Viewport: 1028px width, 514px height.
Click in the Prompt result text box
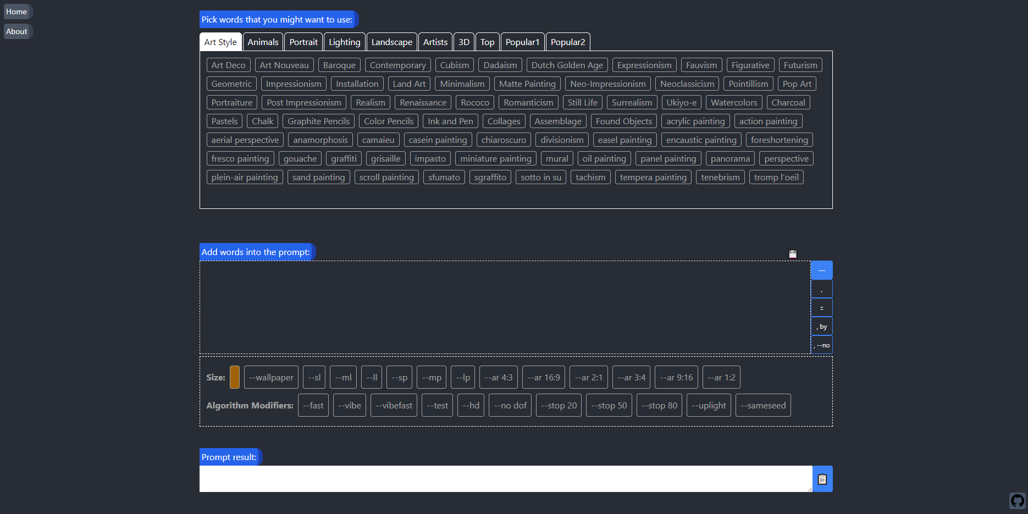point(506,479)
